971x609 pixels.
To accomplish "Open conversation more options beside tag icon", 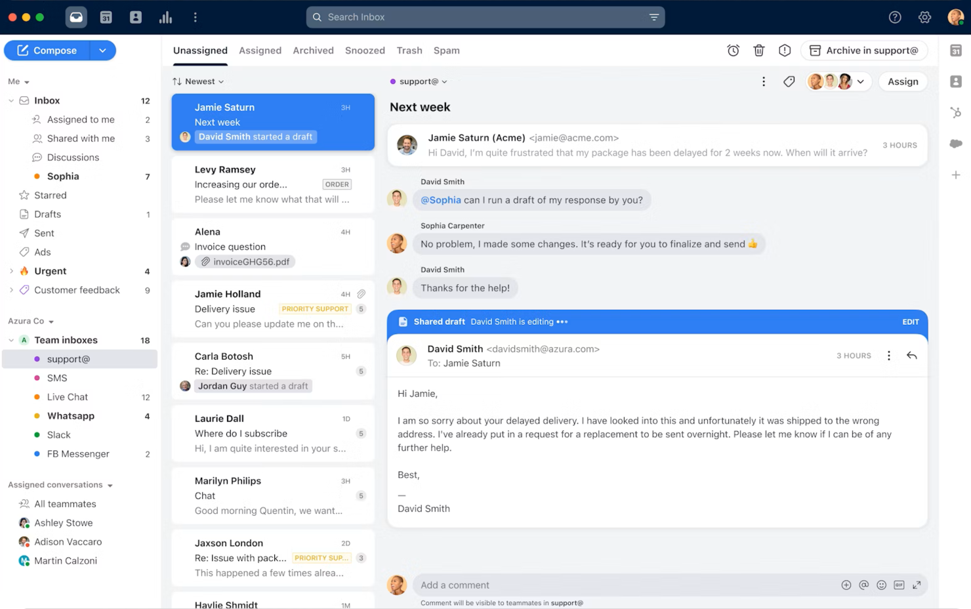I will (x=764, y=81).
